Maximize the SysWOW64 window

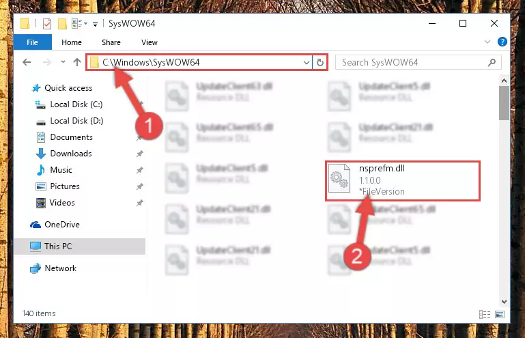pos(463,23)
